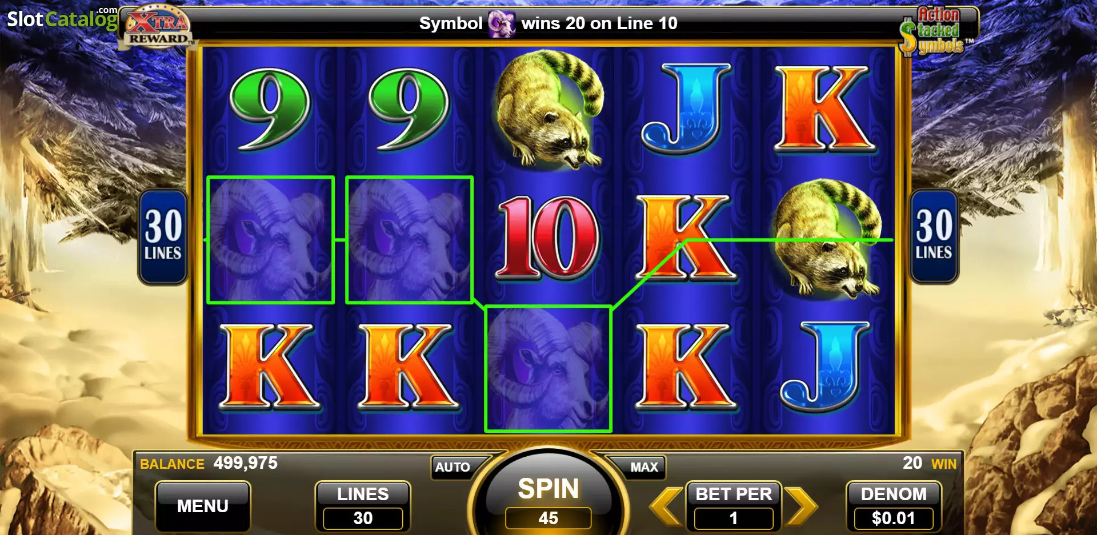The width and height of the screenshot is (1097, 535).
Task: Click the Xtra Reward logo
Action: click(157, 26)
